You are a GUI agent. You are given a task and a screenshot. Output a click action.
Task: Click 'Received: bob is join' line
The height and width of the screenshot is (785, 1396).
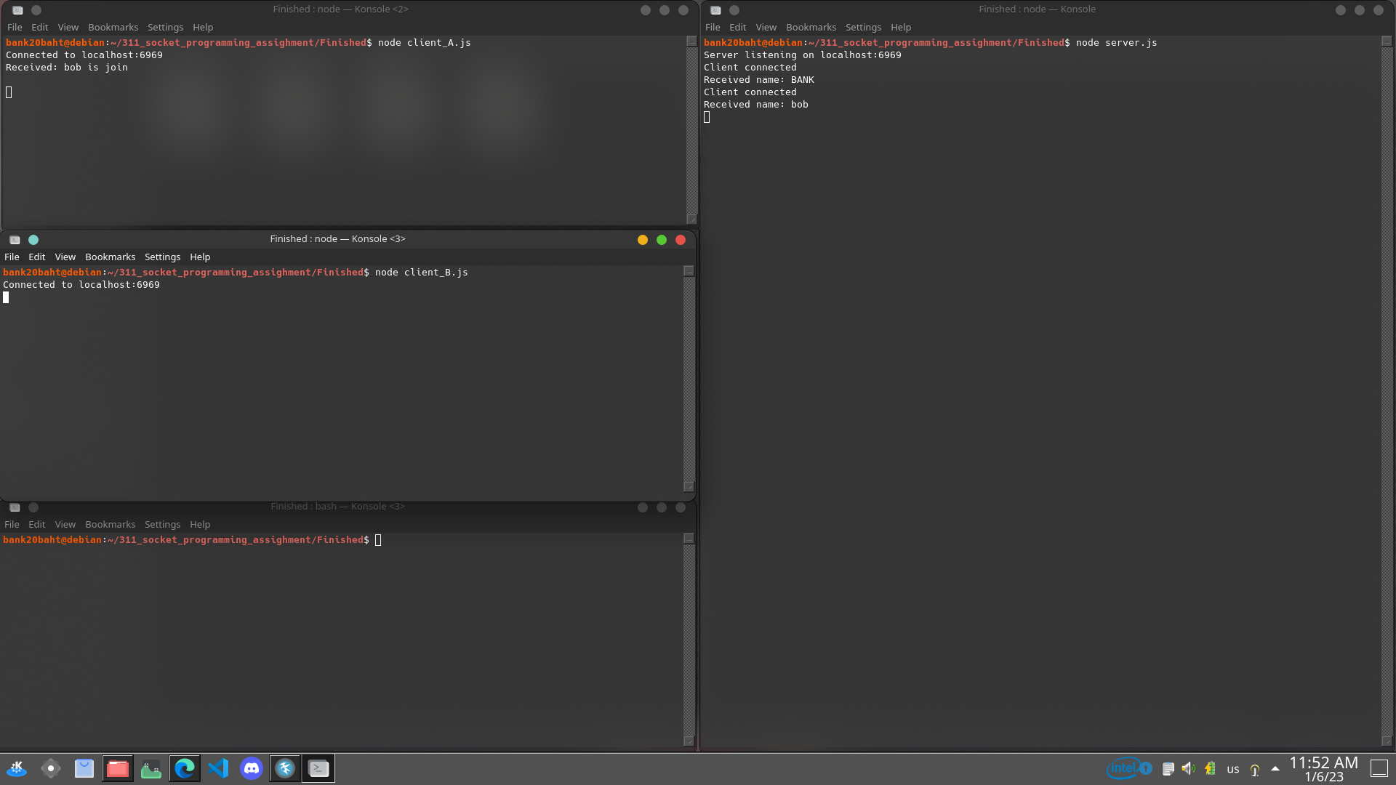[67, 68]
